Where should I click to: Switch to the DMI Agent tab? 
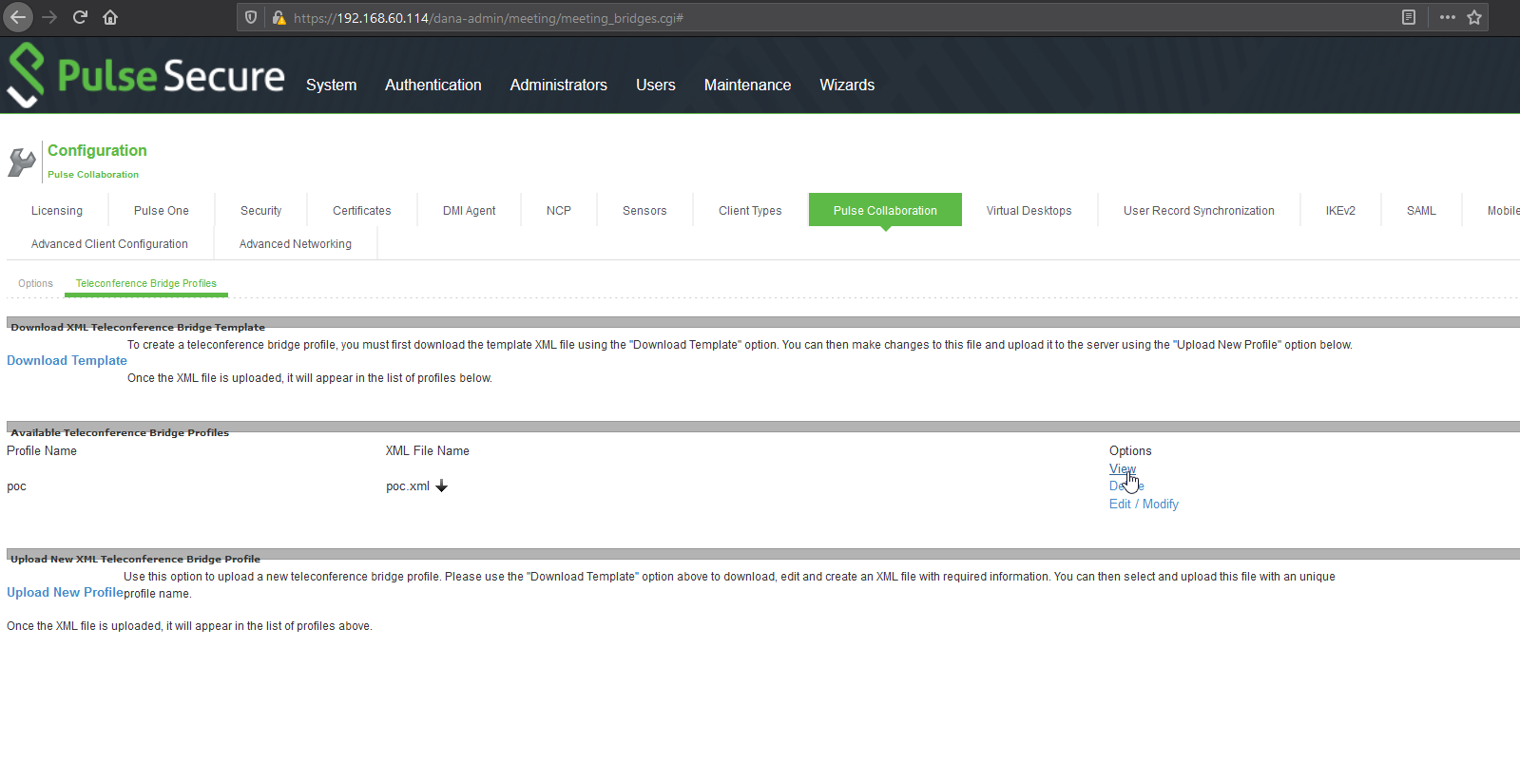click(469, 210)
